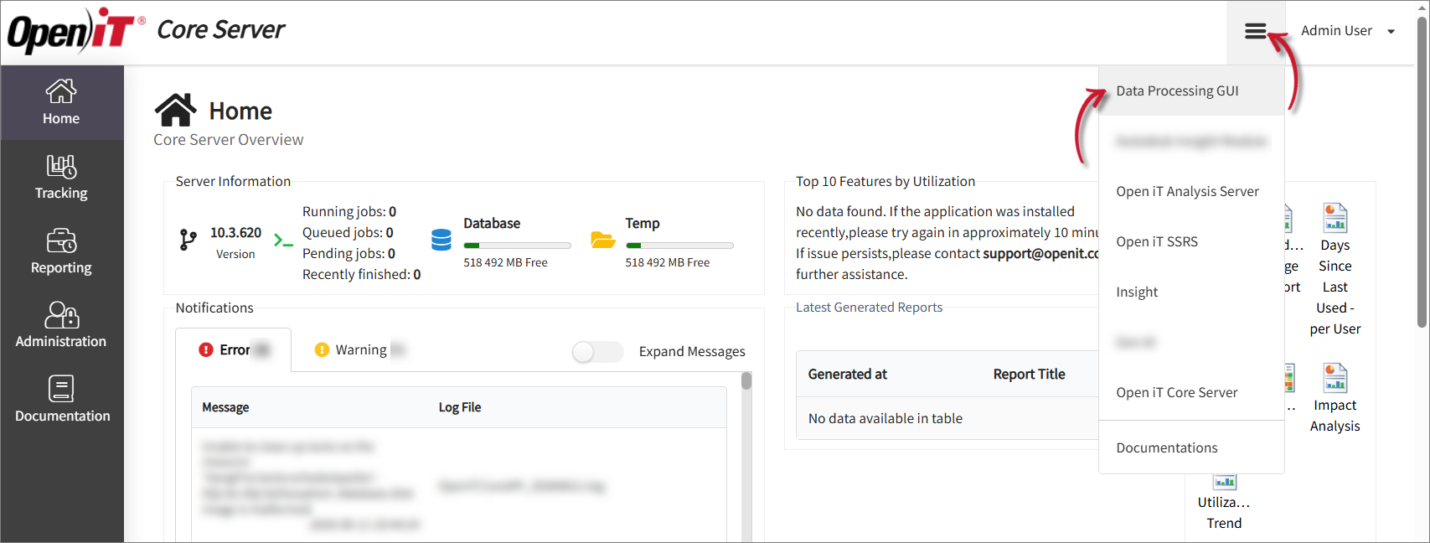The image size is (1430, 543).
Task: Select Data Processing GUI from menu
Action: [x=1191, y=90]
